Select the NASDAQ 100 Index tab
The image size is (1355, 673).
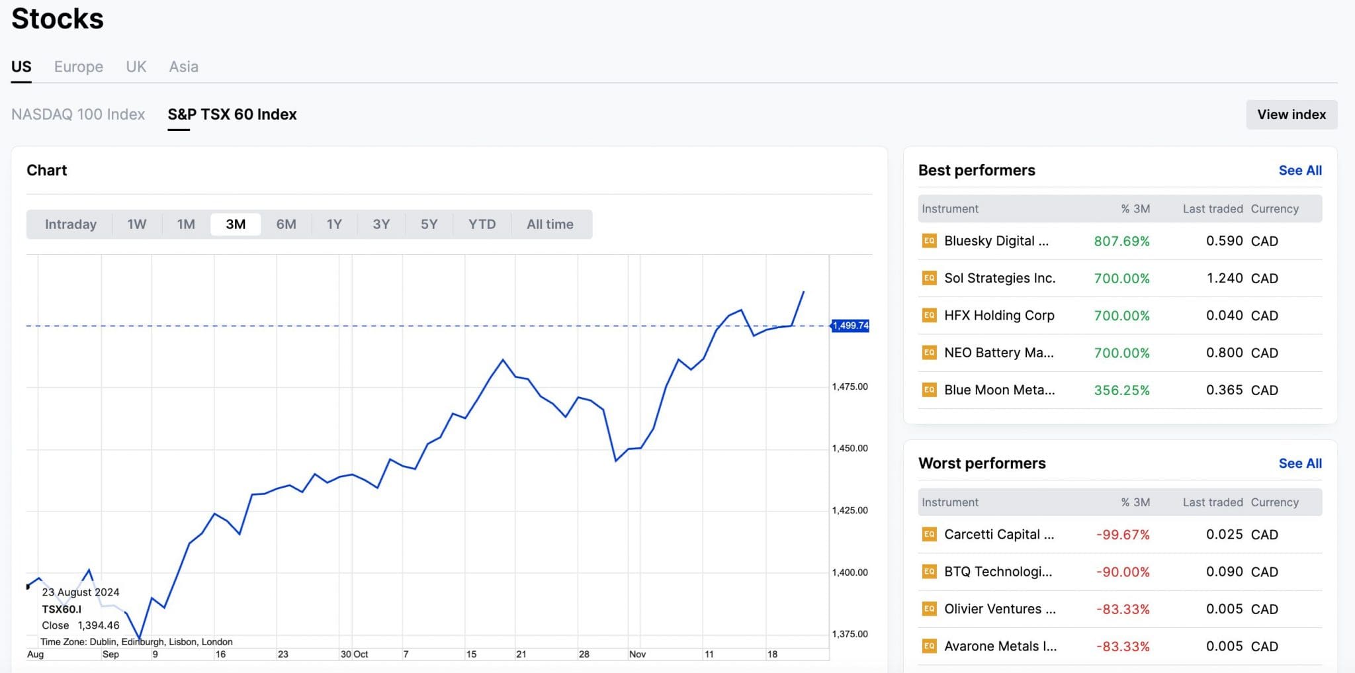click(x=78, y=114)
